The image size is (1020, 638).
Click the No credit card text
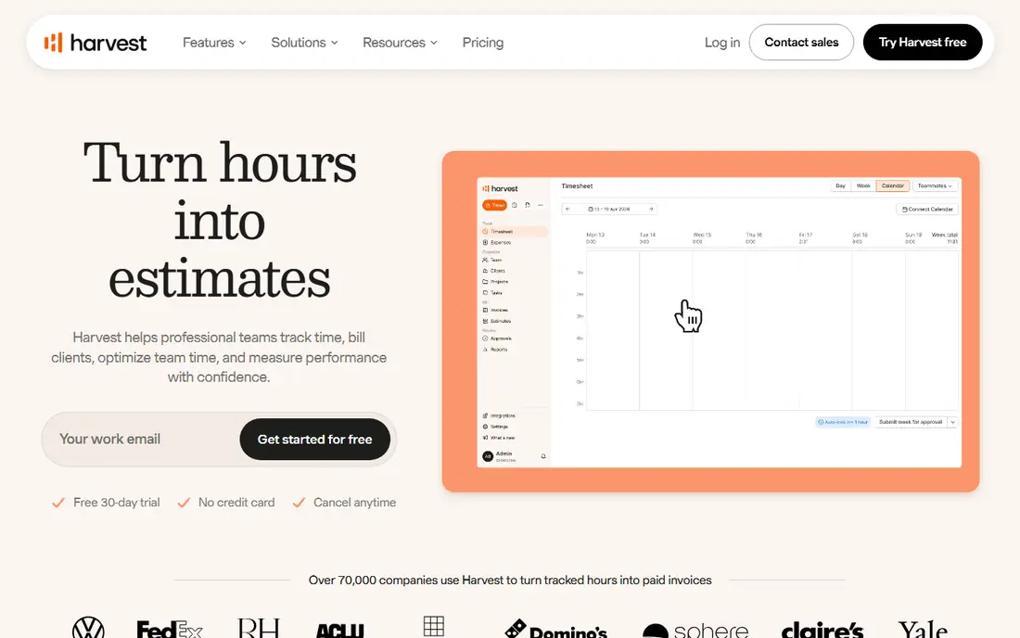[236, 502]
